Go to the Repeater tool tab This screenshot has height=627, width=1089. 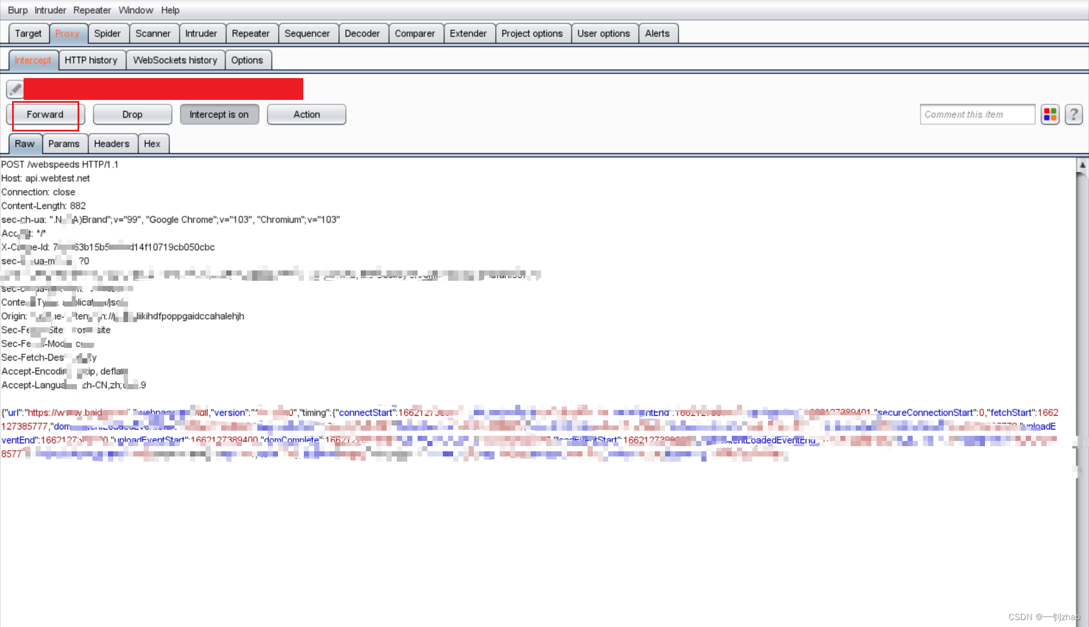click(250, 33)
